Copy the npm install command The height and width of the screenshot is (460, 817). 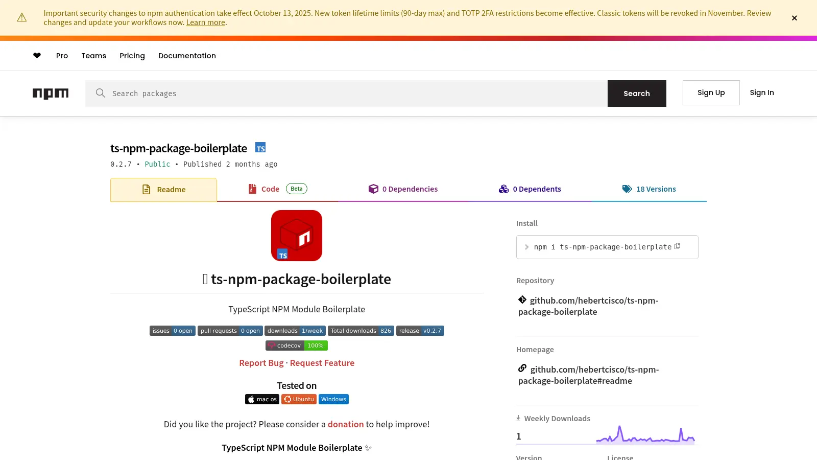[678, 246]
